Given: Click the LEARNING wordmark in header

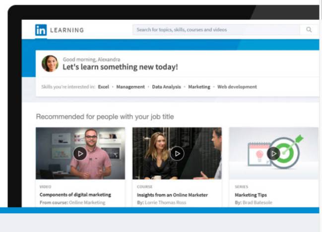Looking at the screenshot, I should (x=66, y=30).
